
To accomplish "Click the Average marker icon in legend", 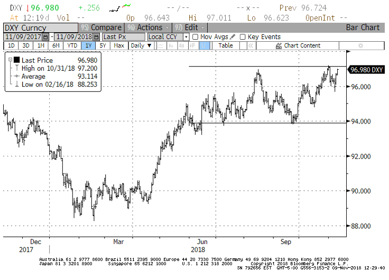I will click(x=16, y=76).
